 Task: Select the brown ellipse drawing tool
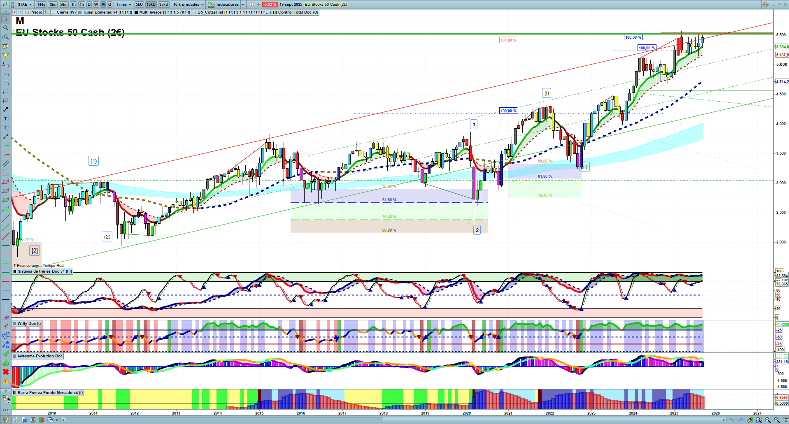(x=6, y=191)
